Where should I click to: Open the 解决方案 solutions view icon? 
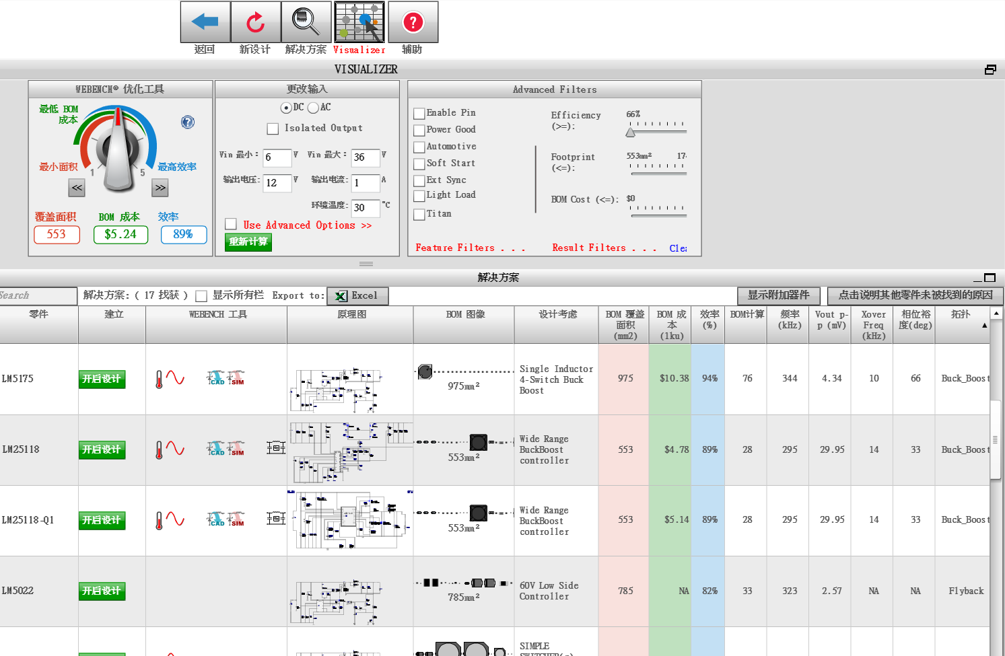tap(306, 22)
